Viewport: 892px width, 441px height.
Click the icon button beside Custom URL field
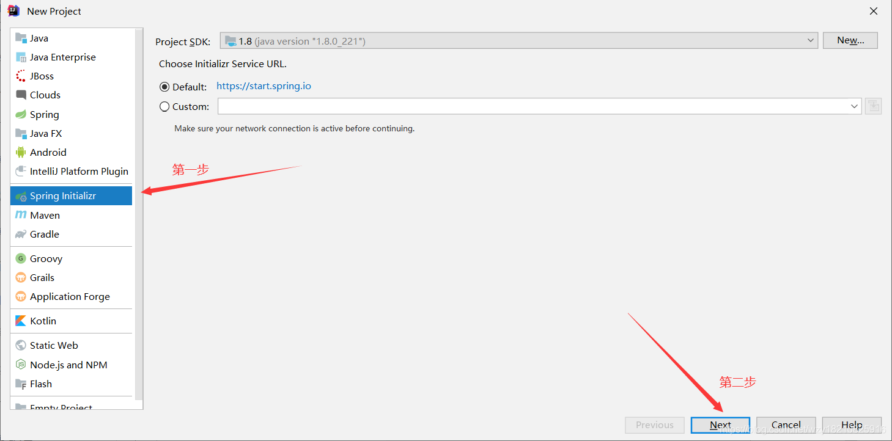pos(873,106)
